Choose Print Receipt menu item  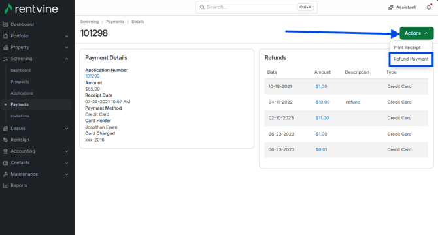[407, 48]
